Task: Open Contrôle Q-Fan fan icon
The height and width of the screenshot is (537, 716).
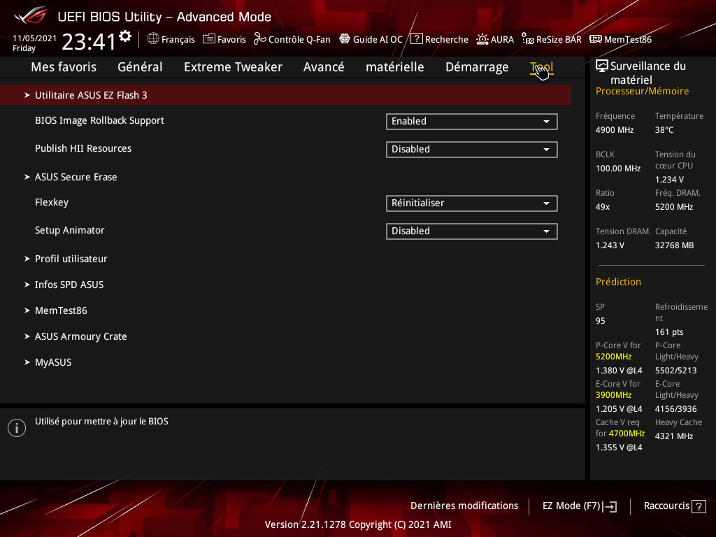Action: click(260, 39)
